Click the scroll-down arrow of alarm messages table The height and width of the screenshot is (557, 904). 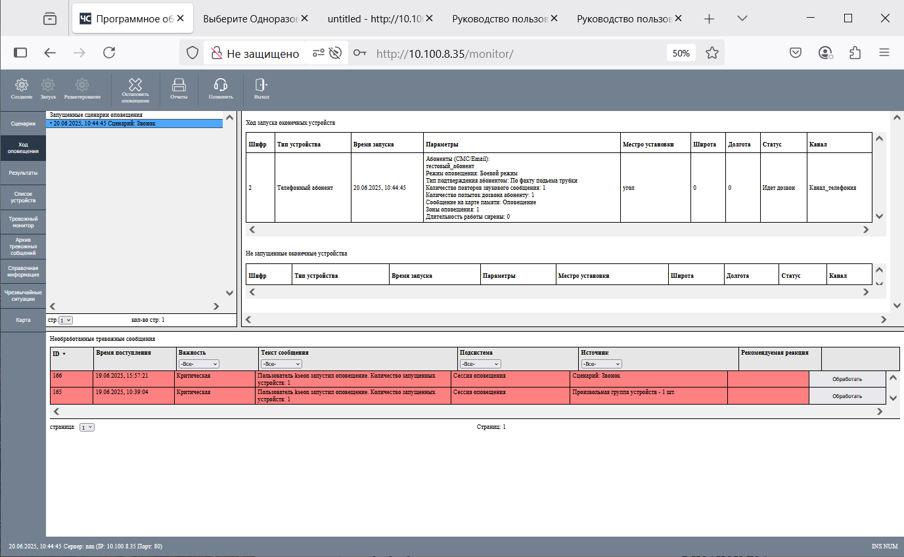[x=892, y=398]
